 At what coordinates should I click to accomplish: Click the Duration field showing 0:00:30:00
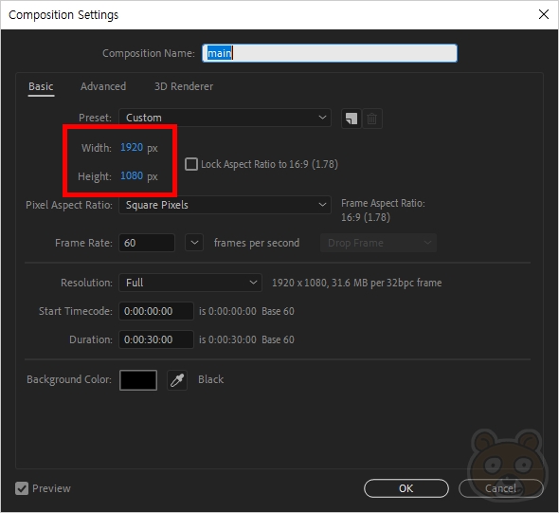click(156, 339)
